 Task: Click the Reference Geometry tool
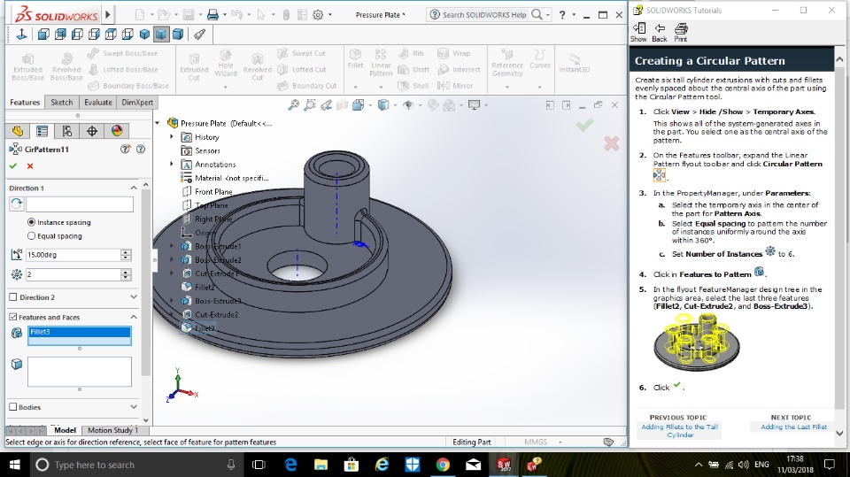506,62
